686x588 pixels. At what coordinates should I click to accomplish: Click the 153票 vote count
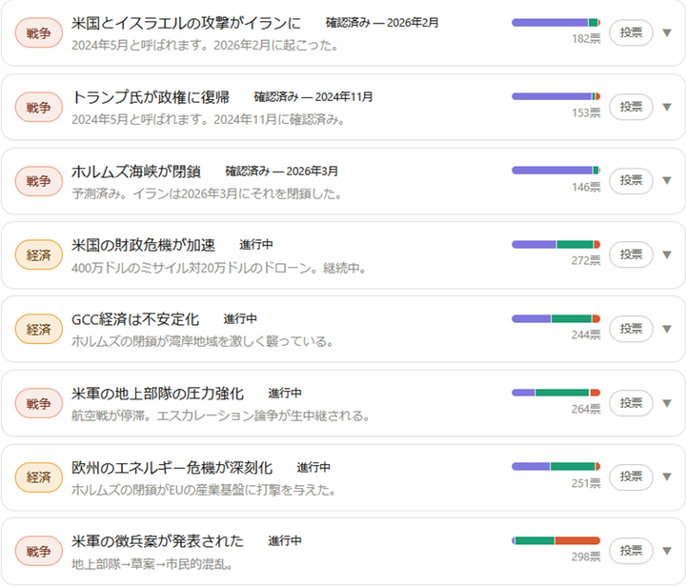[586, 112]
